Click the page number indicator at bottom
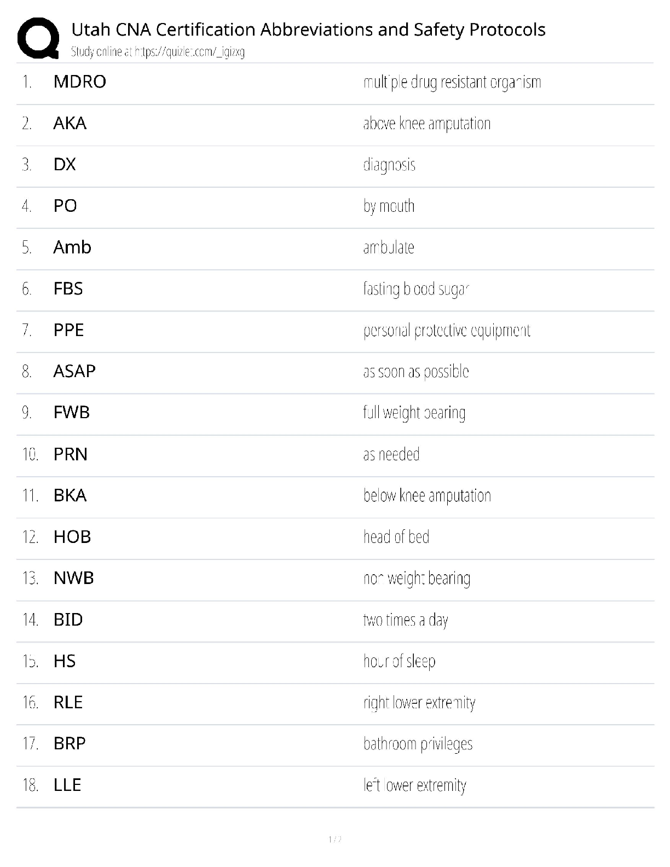 pyautogui.click(x=335, y=839)
